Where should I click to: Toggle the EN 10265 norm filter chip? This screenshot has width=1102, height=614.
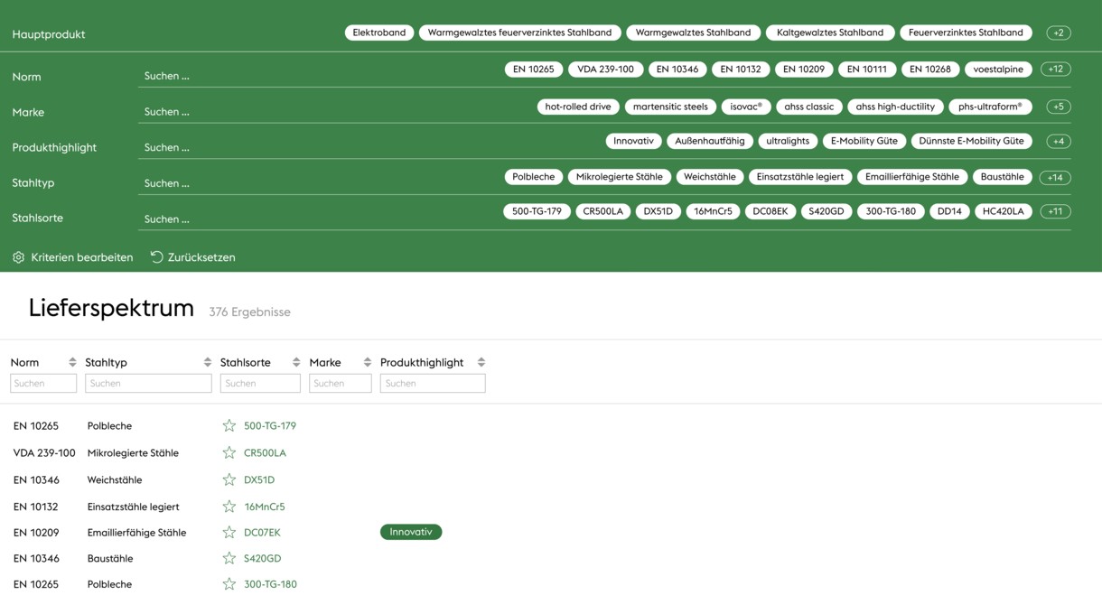[x=533, y=70]
